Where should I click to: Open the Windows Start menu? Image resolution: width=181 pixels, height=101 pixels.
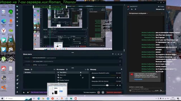point(2,98)
